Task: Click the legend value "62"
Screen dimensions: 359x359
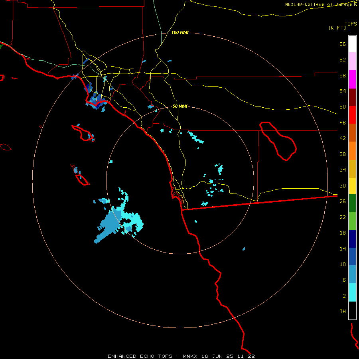Action: (343, 60)
